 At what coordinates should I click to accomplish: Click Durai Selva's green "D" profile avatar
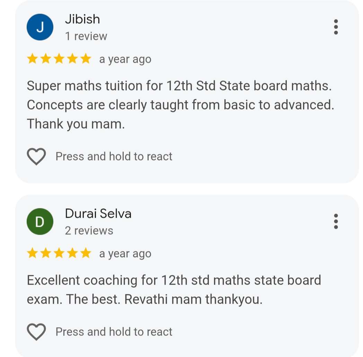(40, 221)
